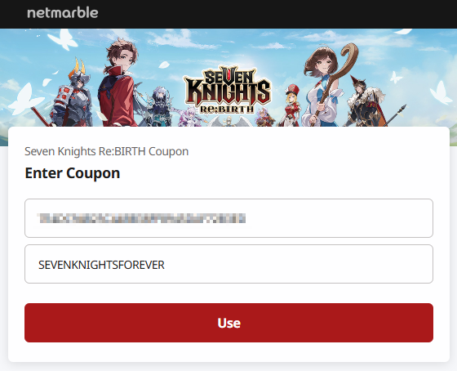Click the blonde girl wearing red hat
The width and height of the screenshot is (457, 371).
(x=292, y=105)
